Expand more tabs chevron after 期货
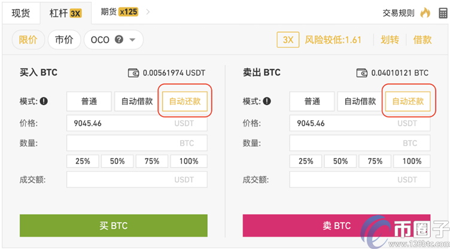The width and height of the screenshot is (450, 249). pos(148,11)
